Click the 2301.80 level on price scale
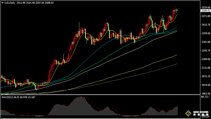Image resolution: width=211 pixels, height=119 pixels. pos(206,42)
